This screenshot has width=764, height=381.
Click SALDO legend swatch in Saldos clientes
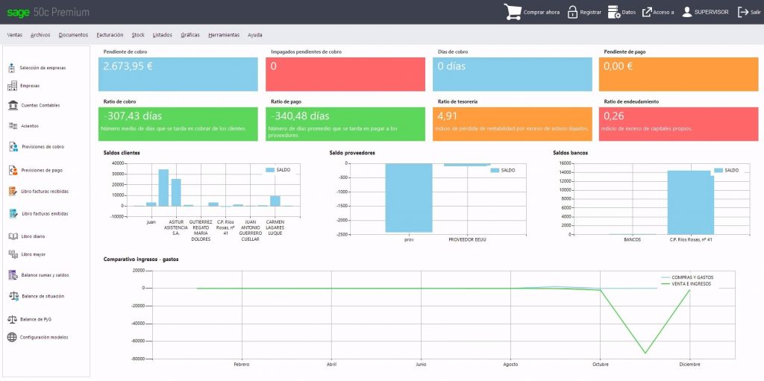click(x=270, y=170)
